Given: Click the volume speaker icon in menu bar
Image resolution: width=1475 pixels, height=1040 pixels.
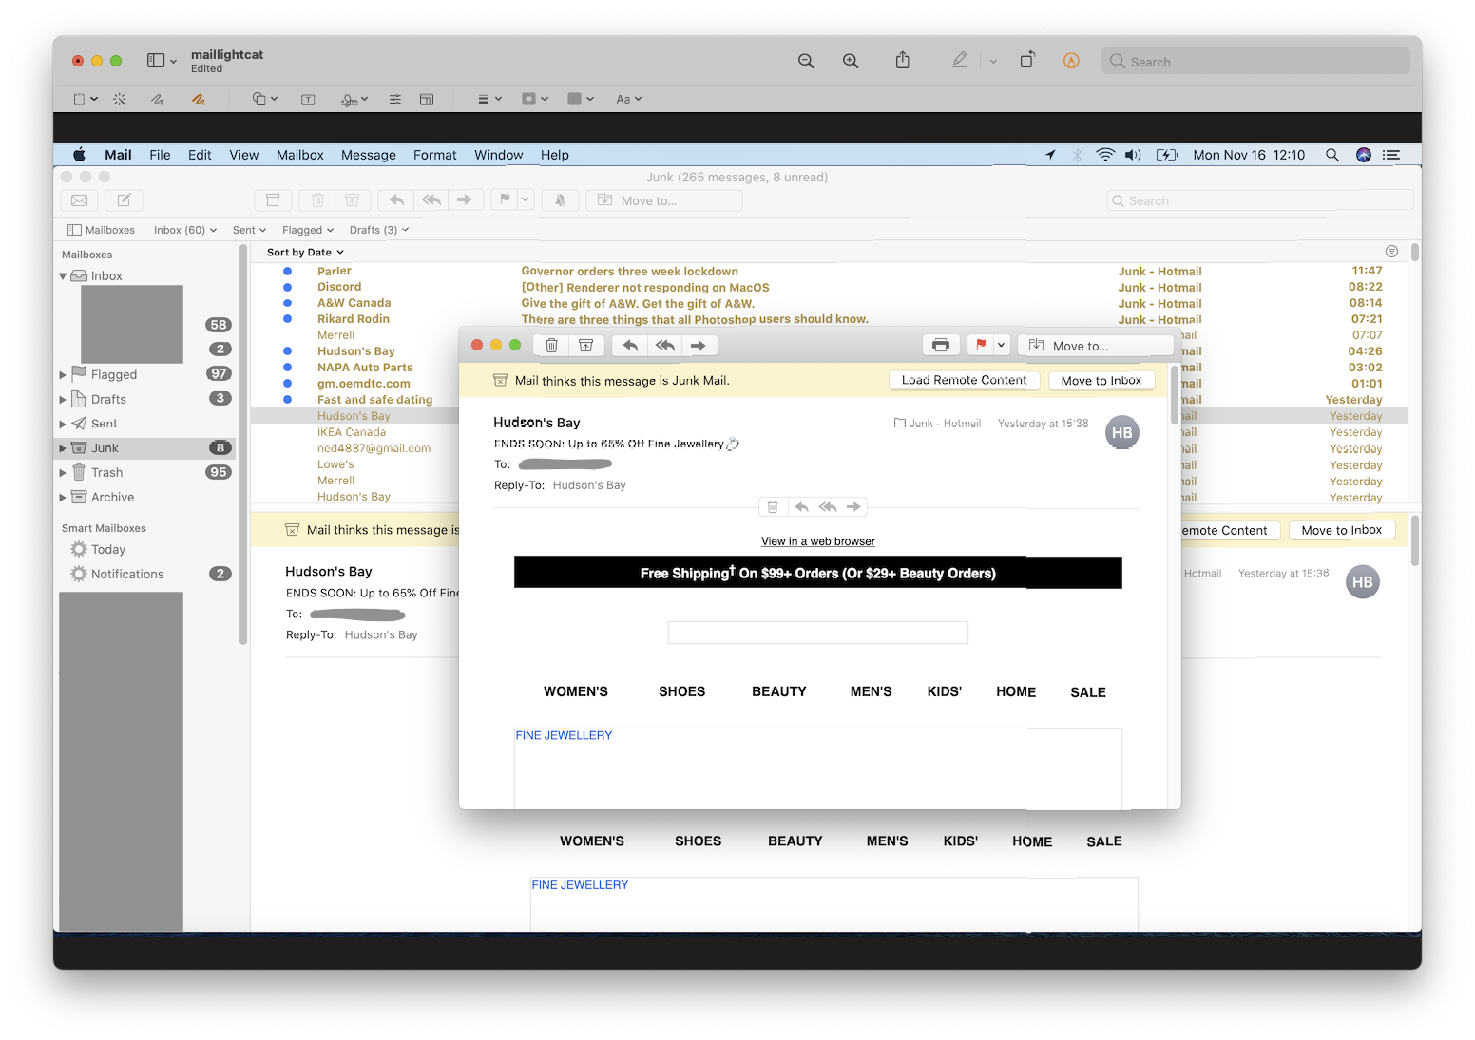Looking at the screenshot, I should pos(1133,155).
